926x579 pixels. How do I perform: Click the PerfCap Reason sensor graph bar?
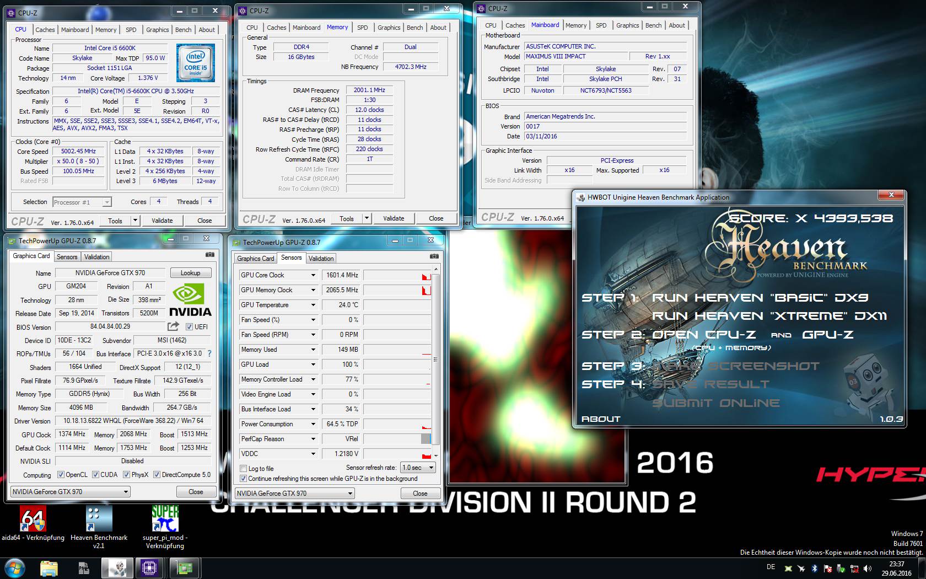[x=397, y=439]
